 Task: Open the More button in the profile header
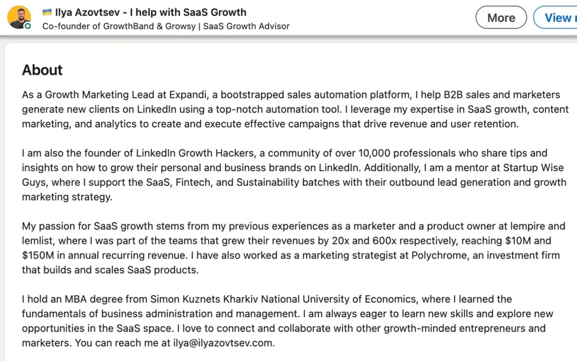[x=501, y=17]
